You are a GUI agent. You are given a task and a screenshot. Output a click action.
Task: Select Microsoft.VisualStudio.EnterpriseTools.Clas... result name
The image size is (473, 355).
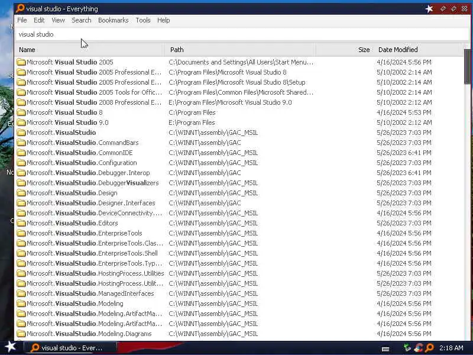[95, 243]
